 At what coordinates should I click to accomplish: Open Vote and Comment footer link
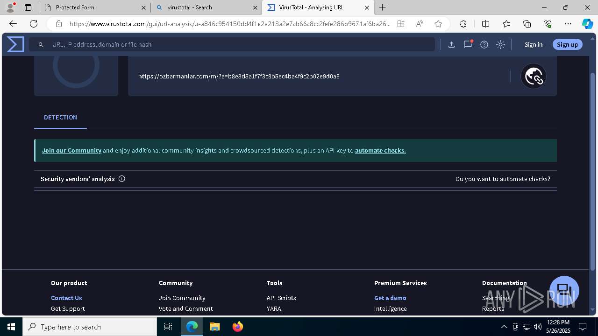tap(186, 308)
